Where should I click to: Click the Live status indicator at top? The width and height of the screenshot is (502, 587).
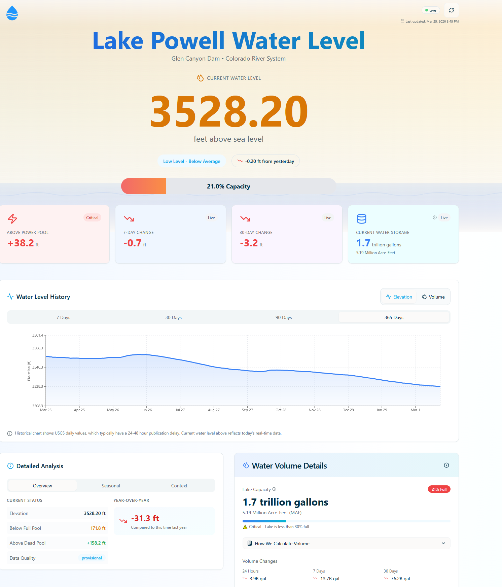tap(431, 10)
